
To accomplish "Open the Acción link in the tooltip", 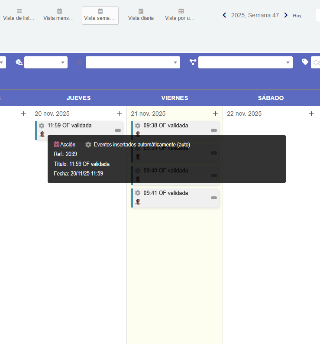I will coord(68,145).
